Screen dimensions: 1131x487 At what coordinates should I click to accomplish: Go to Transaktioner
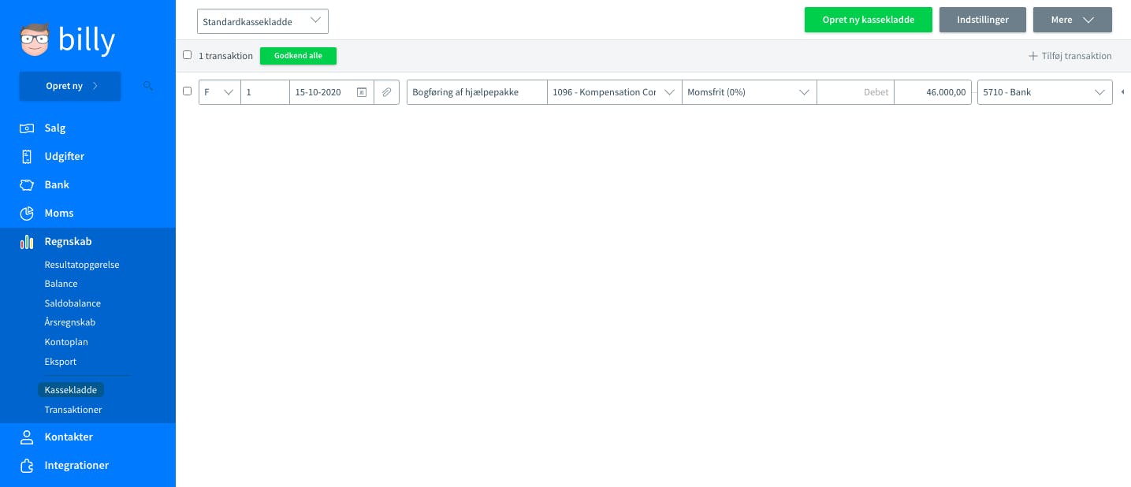(73, 410)
